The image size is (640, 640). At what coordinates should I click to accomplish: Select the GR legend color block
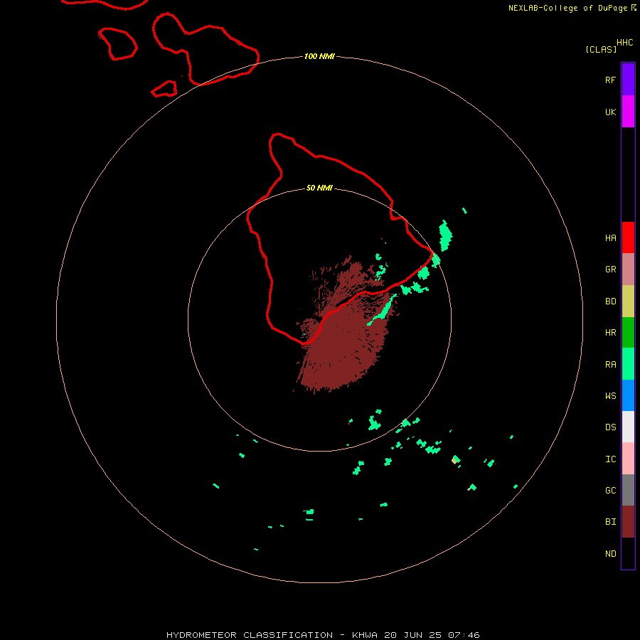(x=628, y=270)
